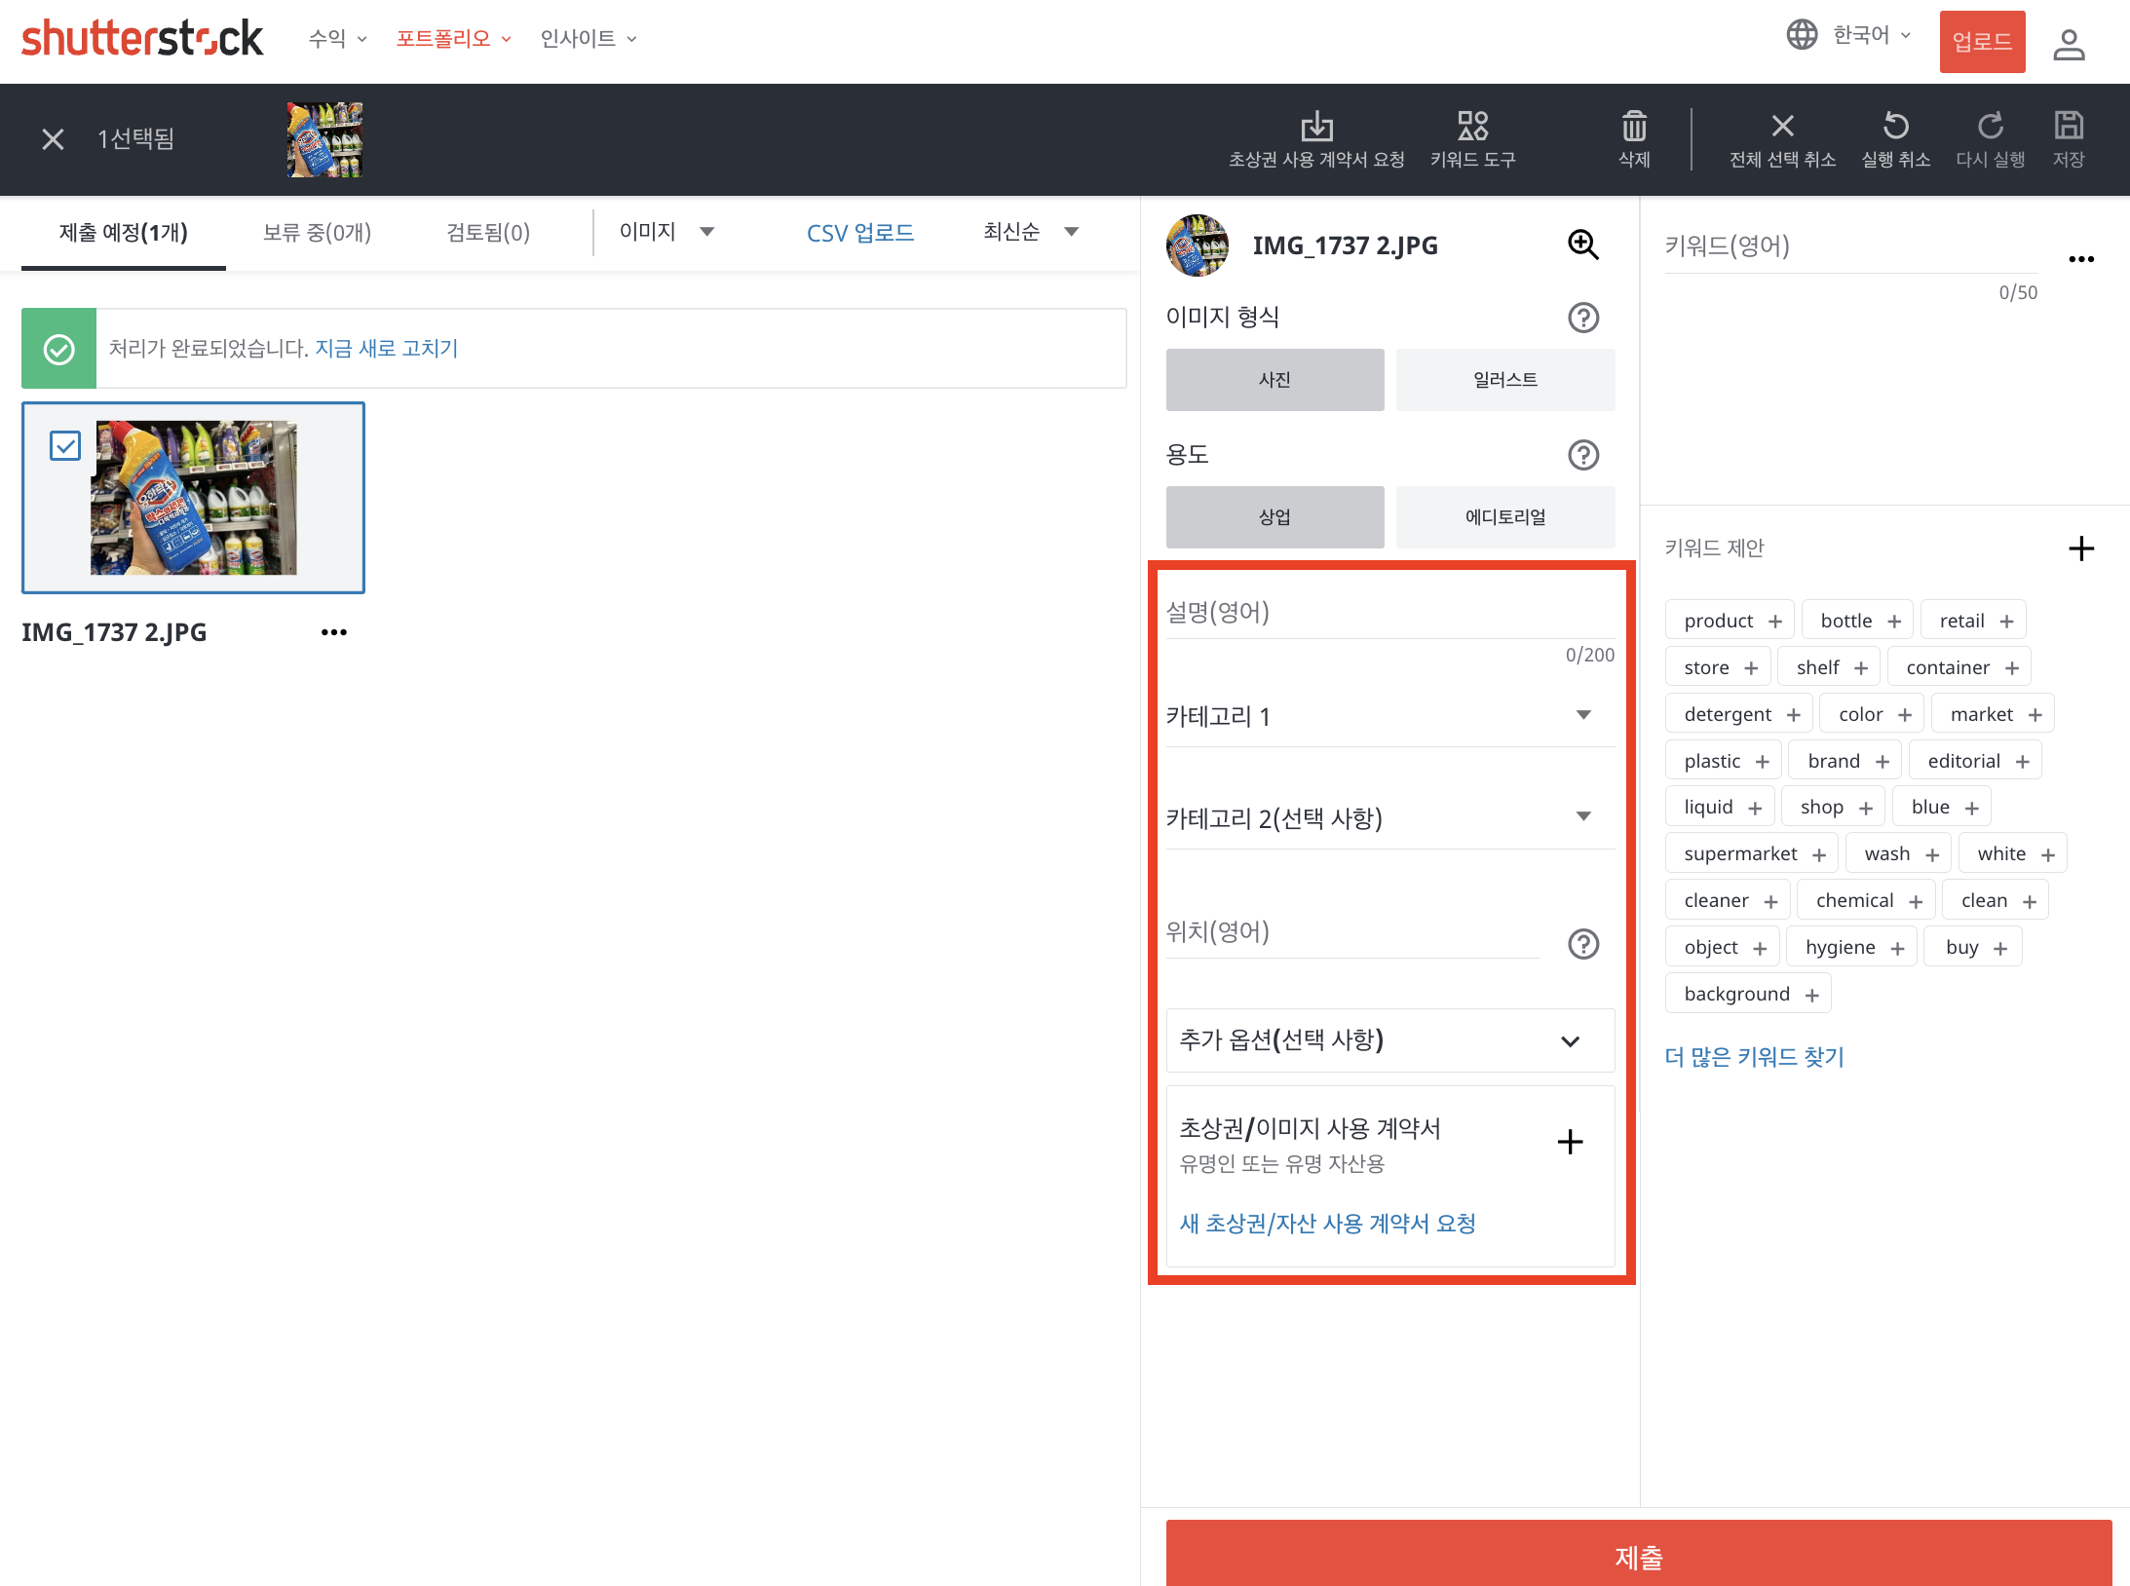Select 일러스트 as the image type
Viewport: 2130px width, 1586px height.
coord(1504,379)
